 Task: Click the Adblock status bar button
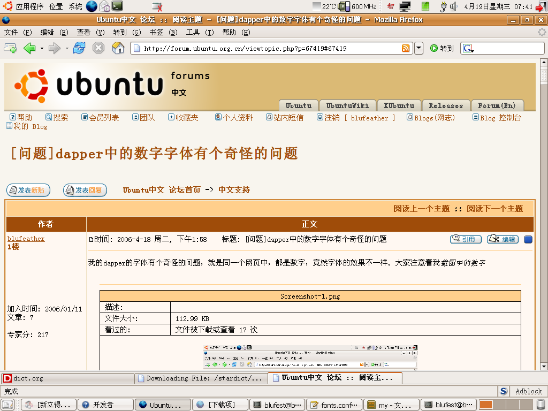coord(528,391)
